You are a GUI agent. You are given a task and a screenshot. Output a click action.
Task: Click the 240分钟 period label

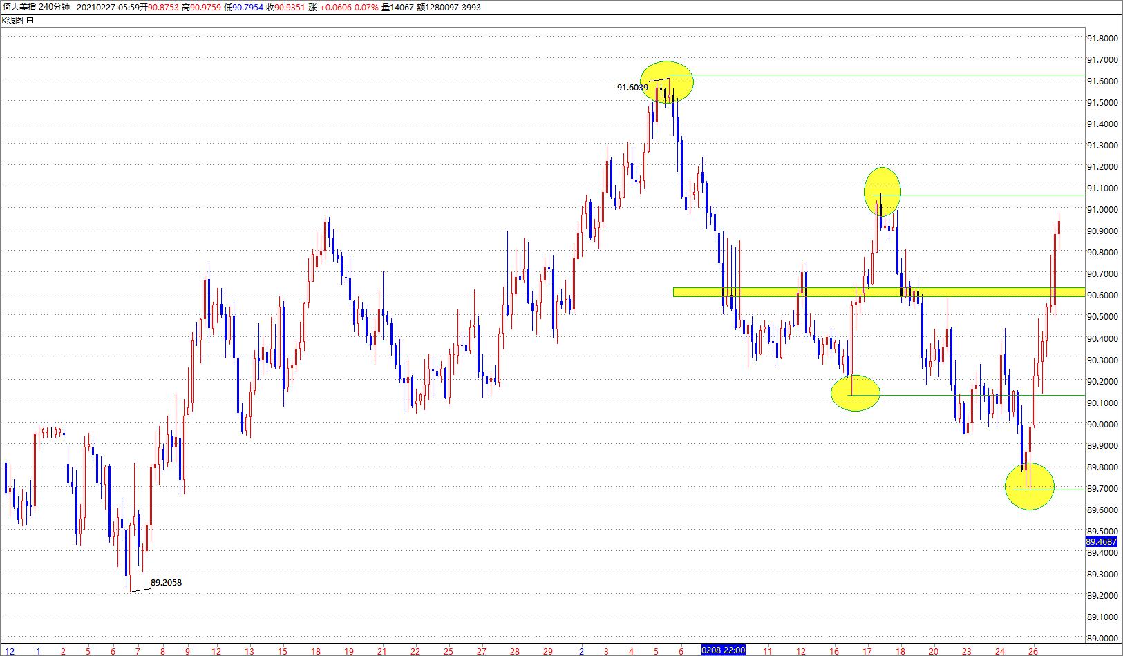(55, 7)
